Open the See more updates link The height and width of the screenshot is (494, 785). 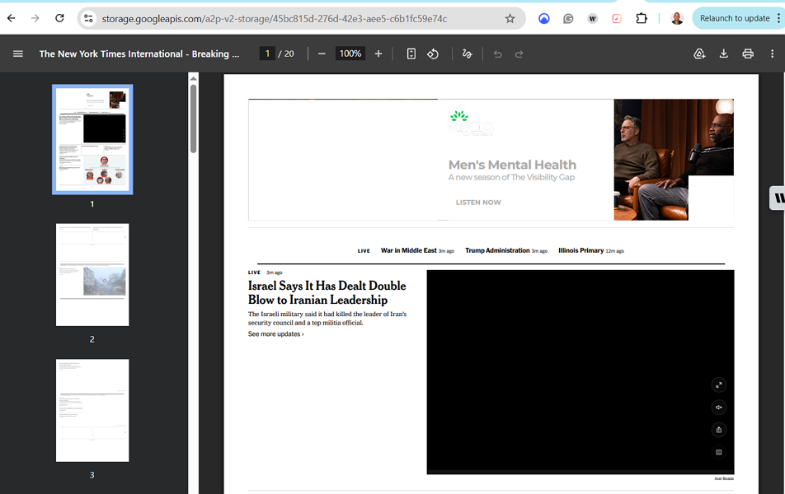275,334
